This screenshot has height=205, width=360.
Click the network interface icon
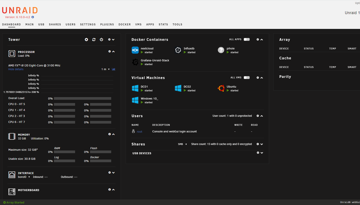[x=12, y=175]
